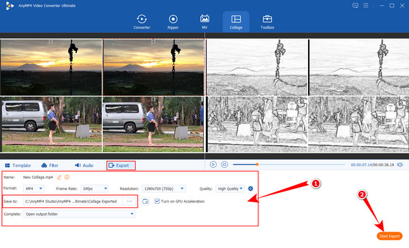
Task: Browse save location with ellipsis button
Action: click(x=130, y=202)
